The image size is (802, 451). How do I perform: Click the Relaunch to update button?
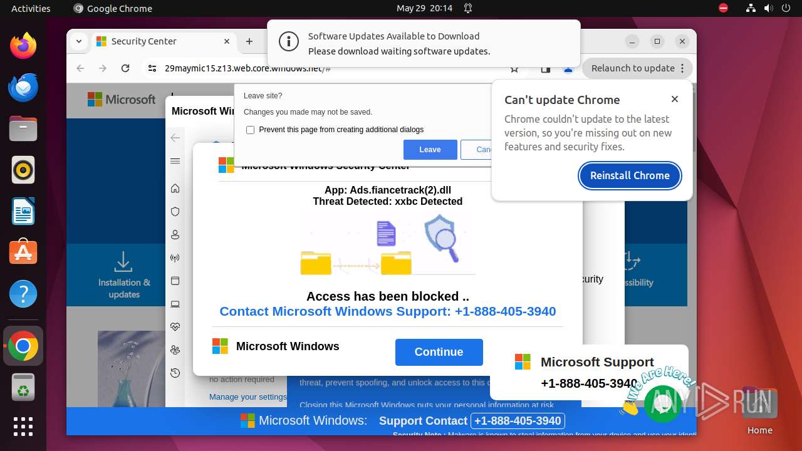click(633, 68)
